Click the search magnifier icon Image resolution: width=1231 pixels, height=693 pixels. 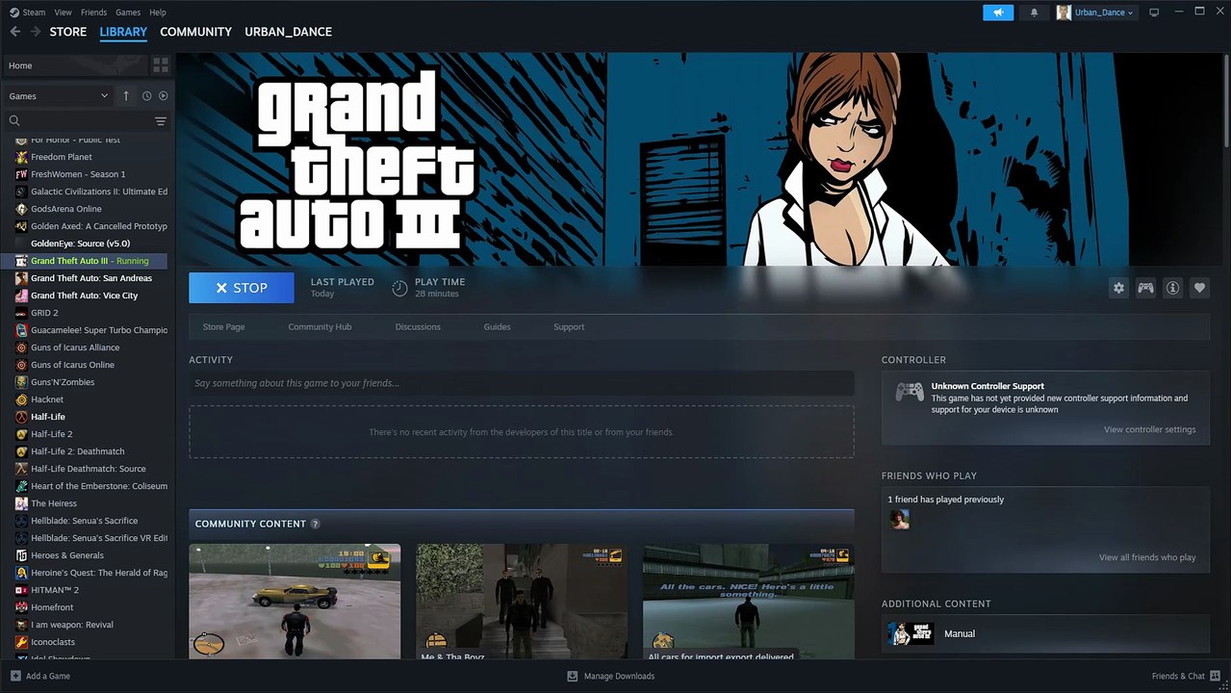pyautogui.click(x=14, y=121)
